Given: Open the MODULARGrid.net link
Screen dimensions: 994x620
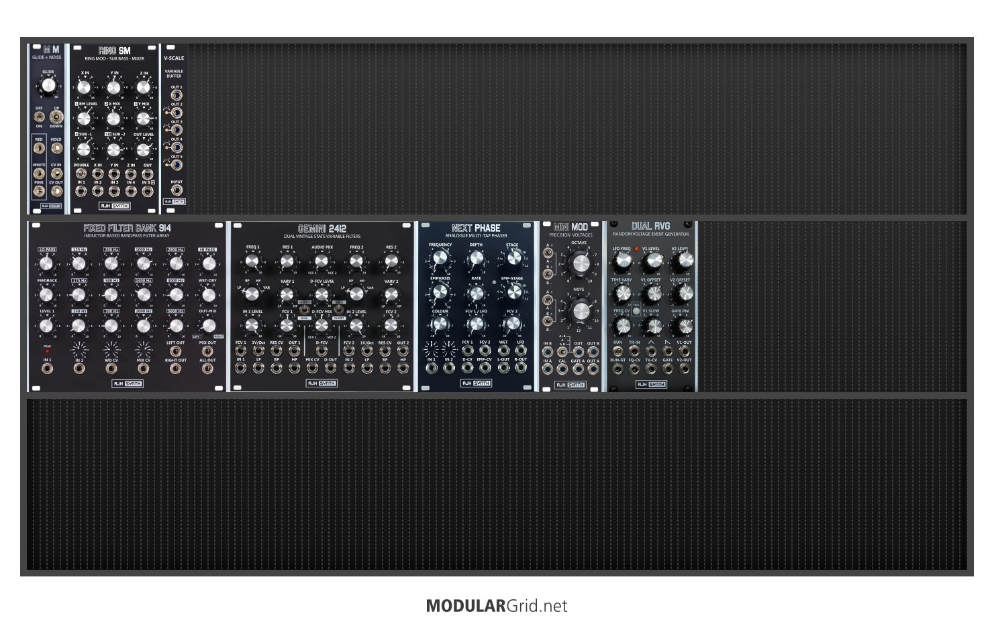Looking at the screenshot, I should pyautogui.click(x=497, y=606).
